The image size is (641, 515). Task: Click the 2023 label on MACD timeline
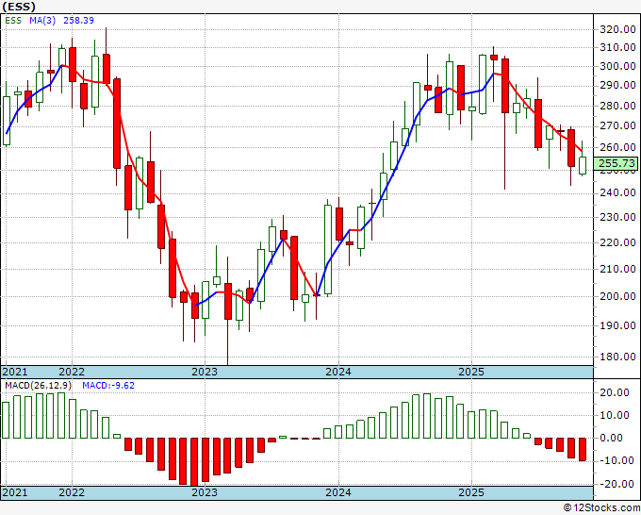205,492
